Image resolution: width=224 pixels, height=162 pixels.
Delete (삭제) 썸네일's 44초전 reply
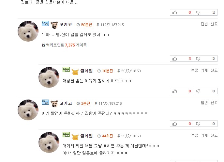(x=204, y=135)
